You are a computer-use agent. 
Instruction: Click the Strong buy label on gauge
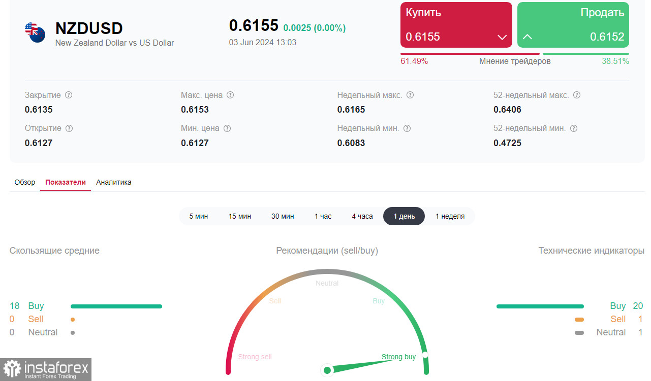(x=399, y=357)
